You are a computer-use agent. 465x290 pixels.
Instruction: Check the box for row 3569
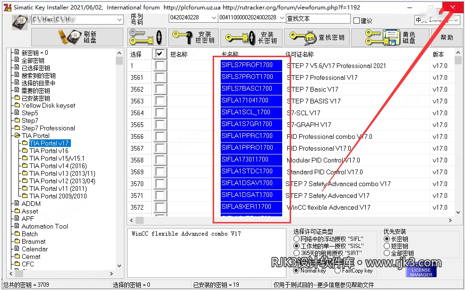[160, 172]
